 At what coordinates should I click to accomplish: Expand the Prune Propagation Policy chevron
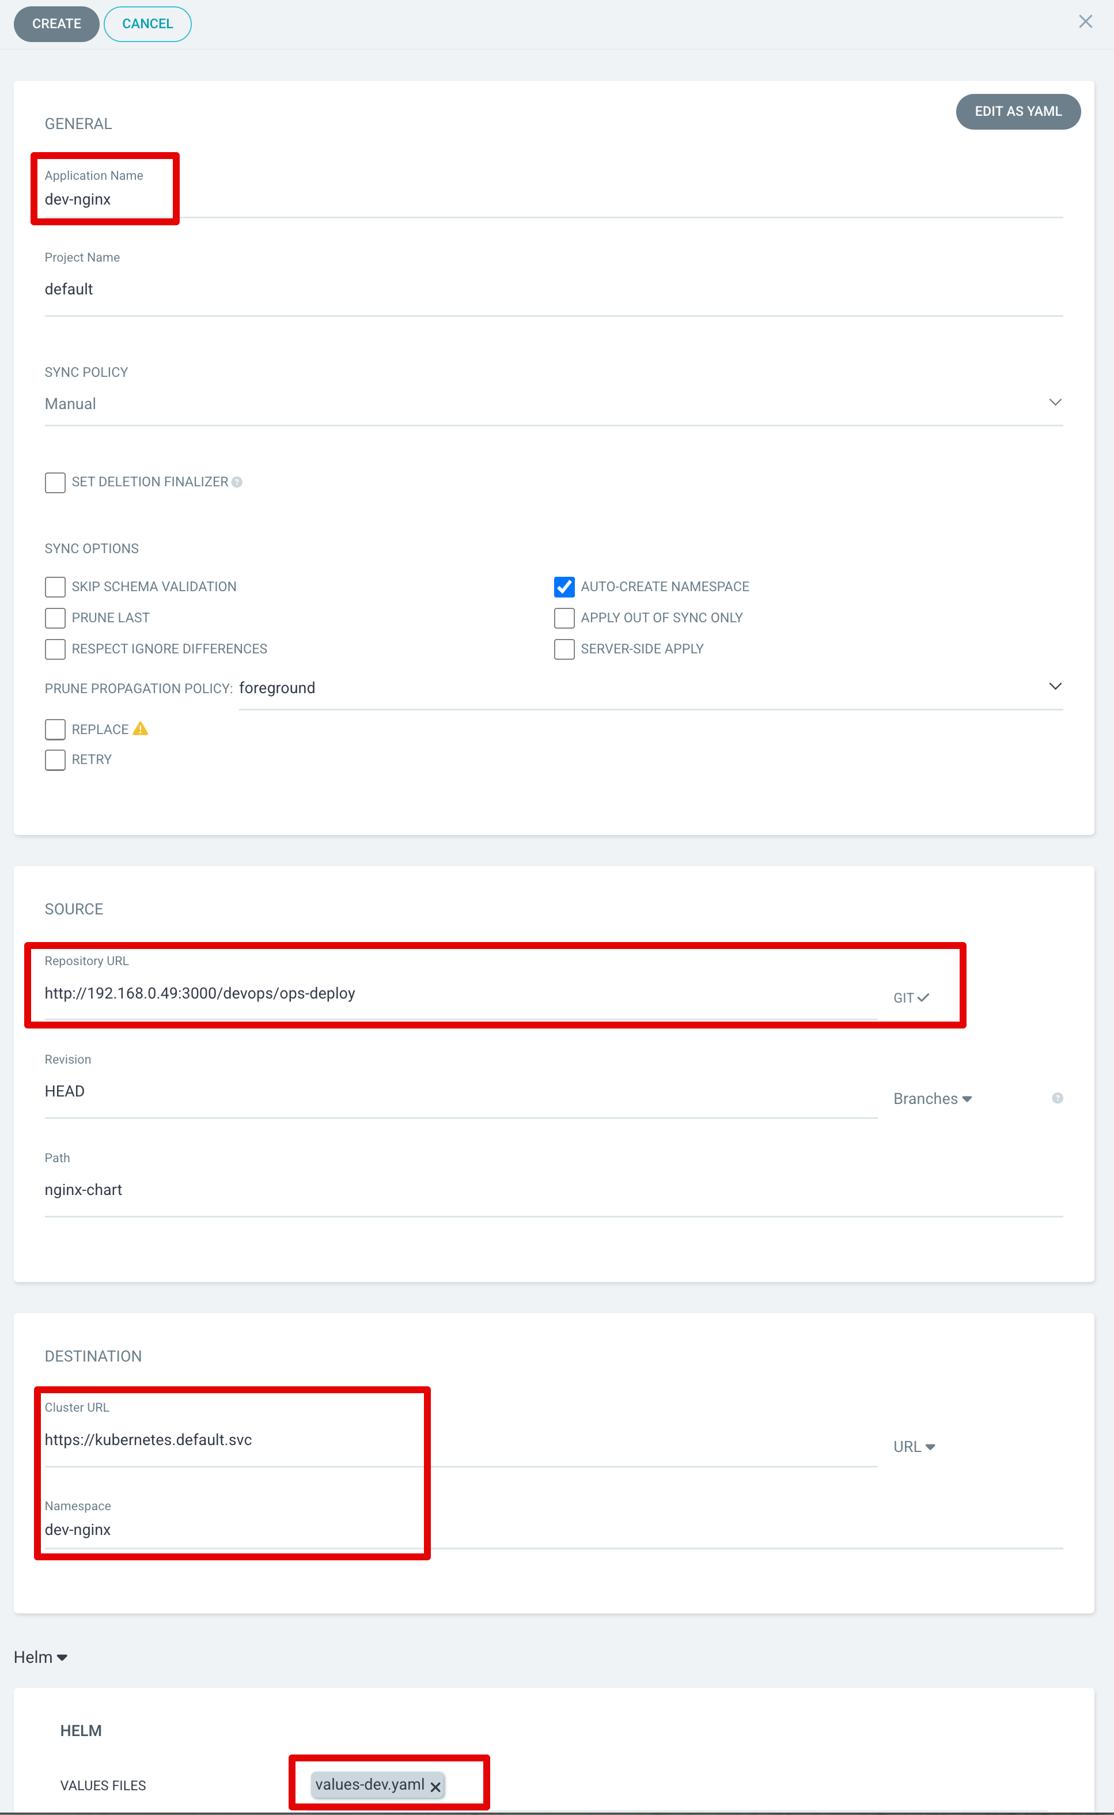point(1055,686)
